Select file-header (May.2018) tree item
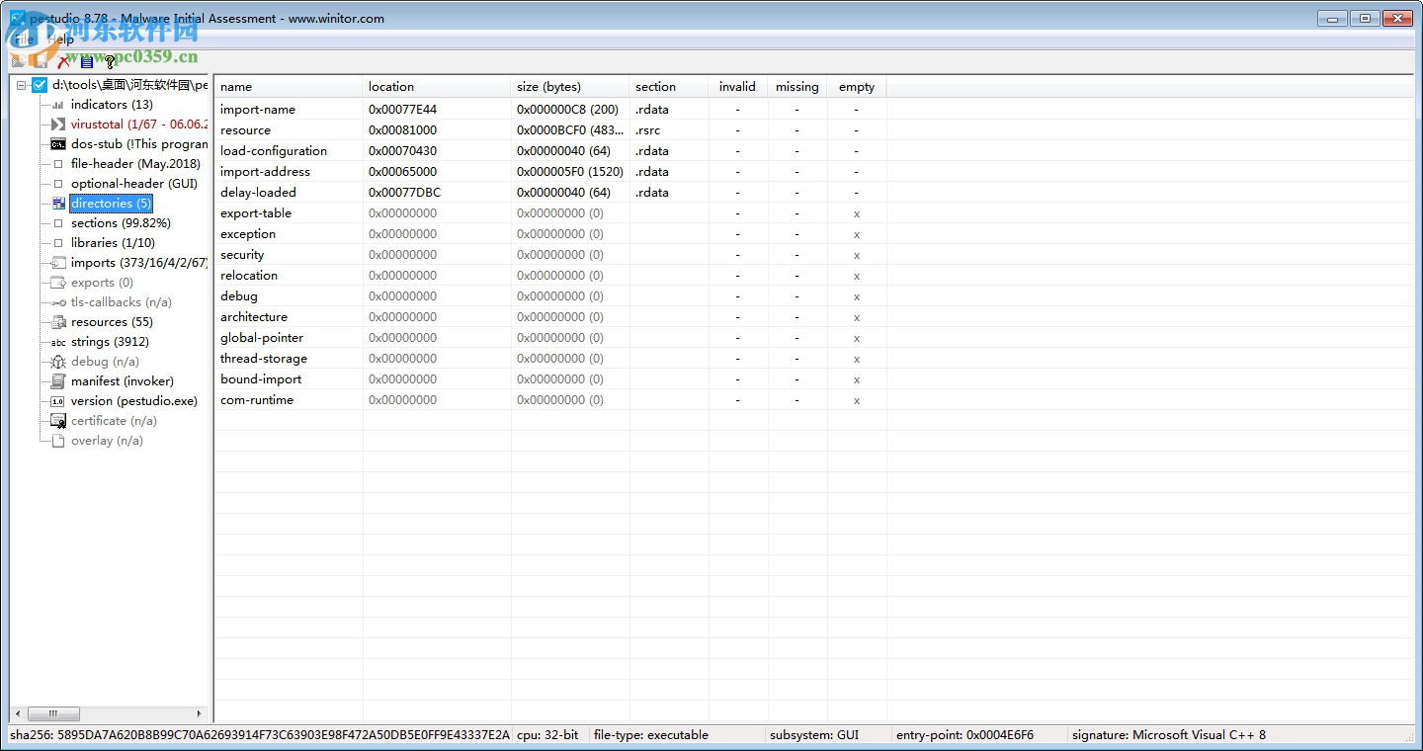The image size is (1423, 751). (135, 164)
